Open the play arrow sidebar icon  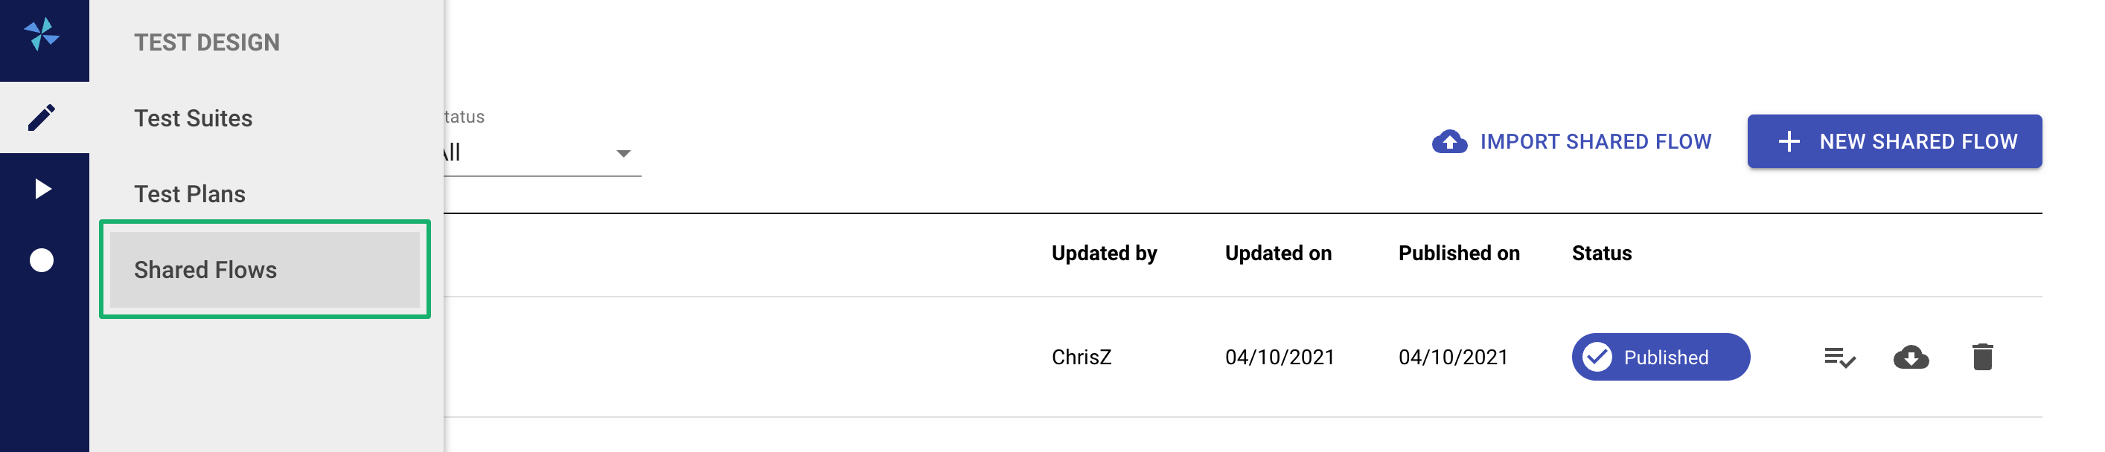coord(42,190)
